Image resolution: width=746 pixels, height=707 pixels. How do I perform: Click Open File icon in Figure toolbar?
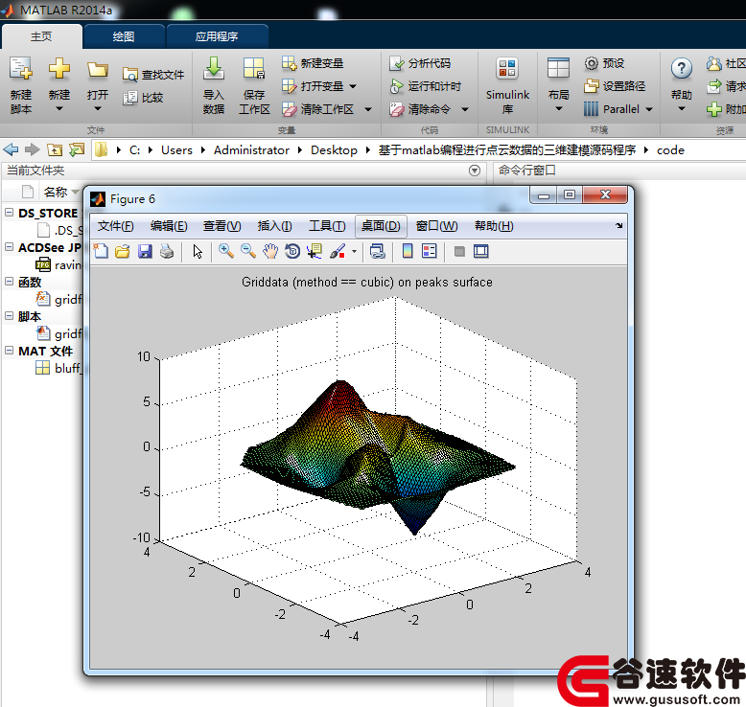123,251
